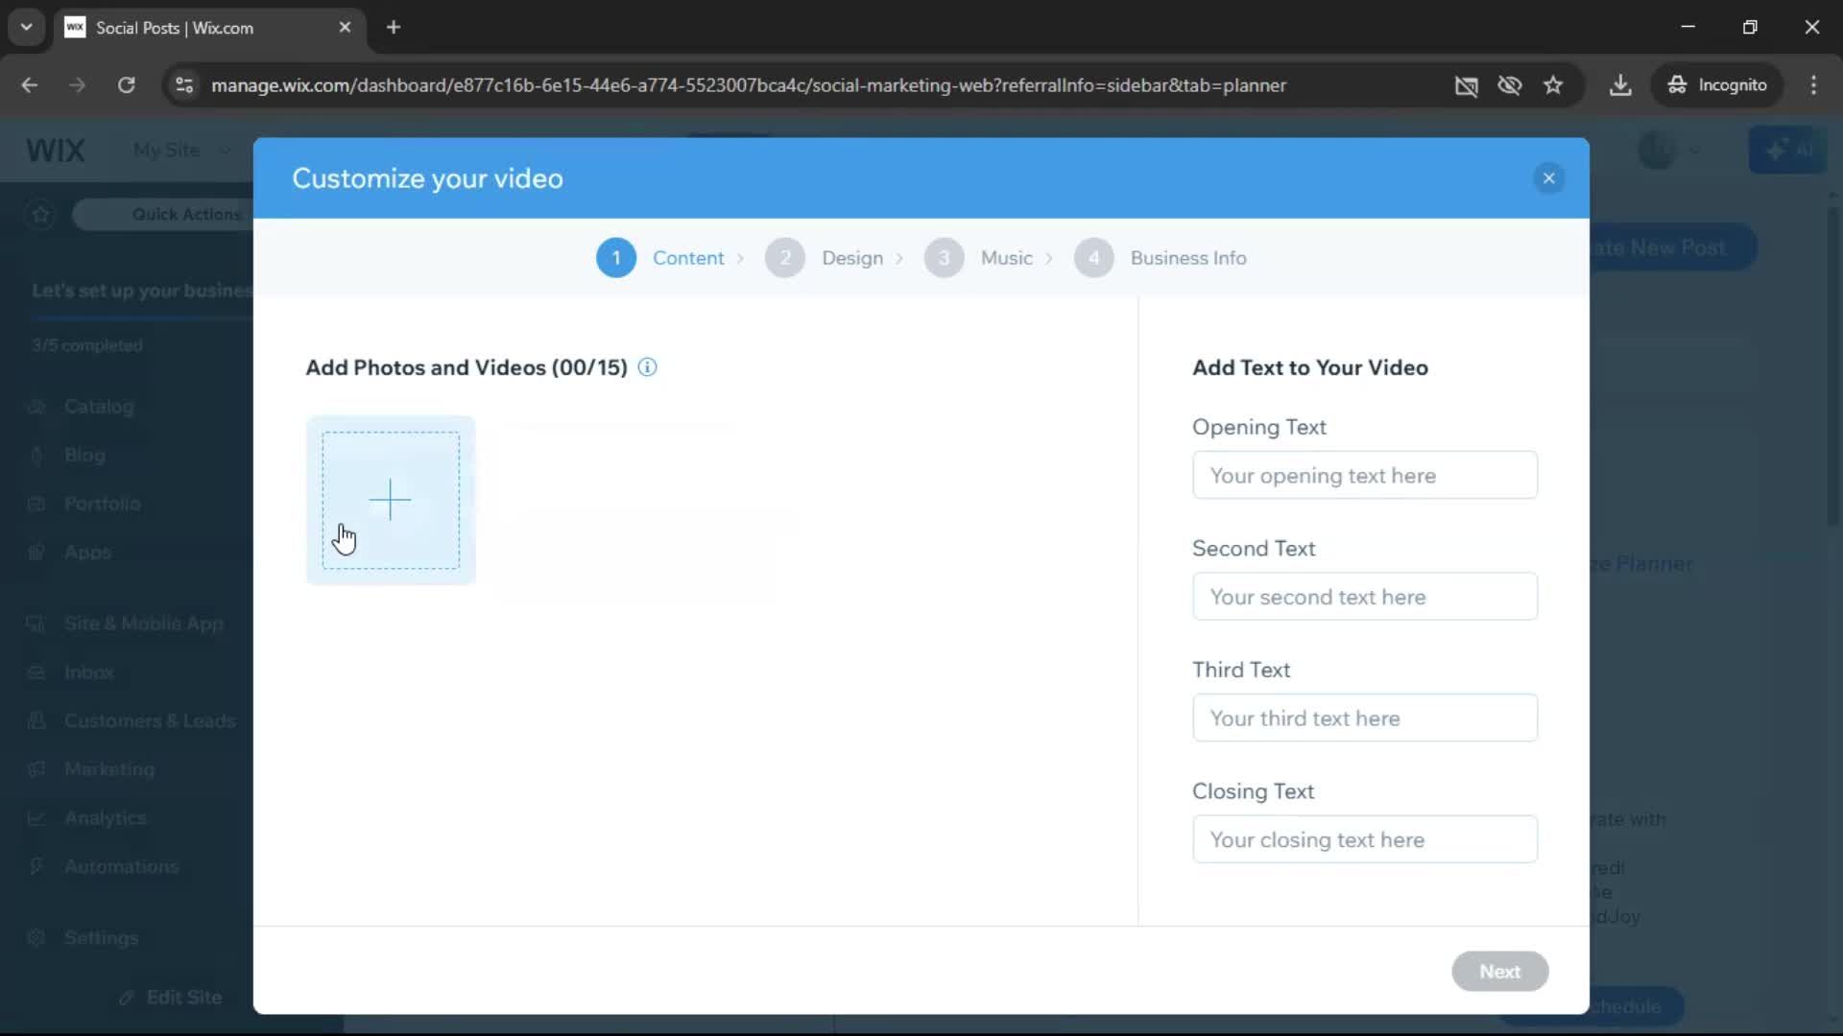The image size is (1843, 1036).
Task: Close the Customize your video dialog
Action: click(x=1548, y=178)
